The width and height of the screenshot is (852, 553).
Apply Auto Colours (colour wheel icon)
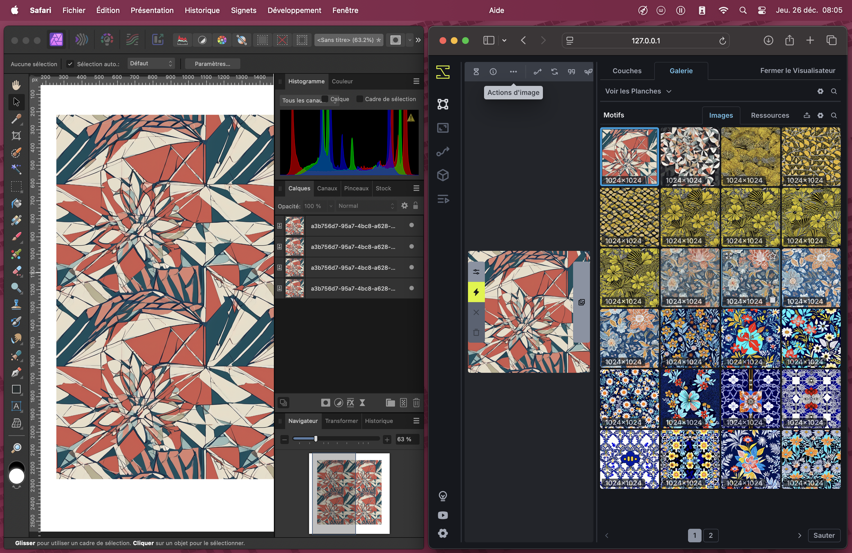(222, 40)
